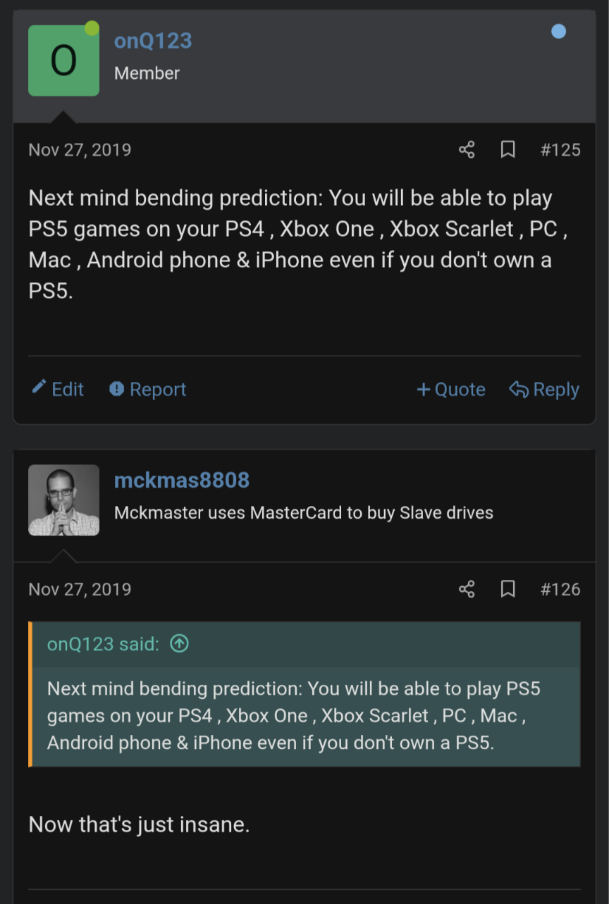609x904 pixels.
Task: Open mckmas8808 username profile link
Action: click(182, 480)
